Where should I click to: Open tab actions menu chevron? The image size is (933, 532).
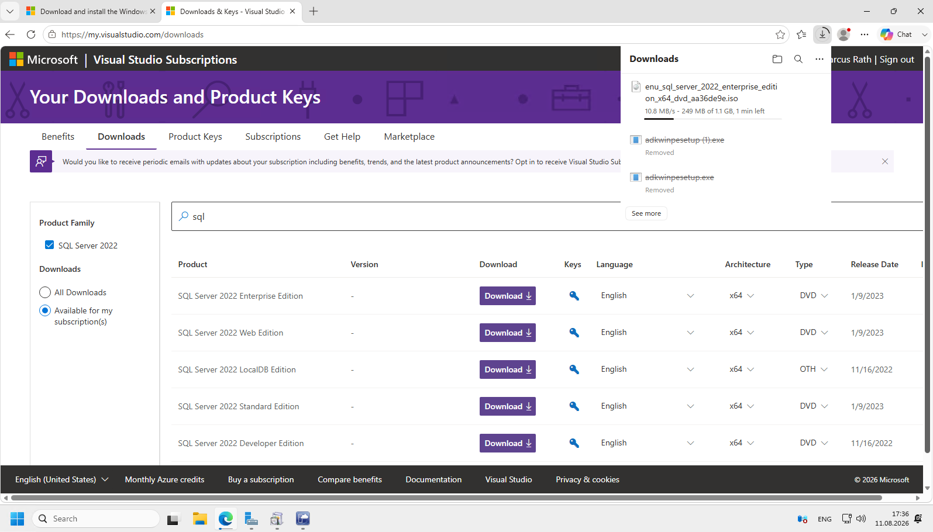[x=10, y=11]
